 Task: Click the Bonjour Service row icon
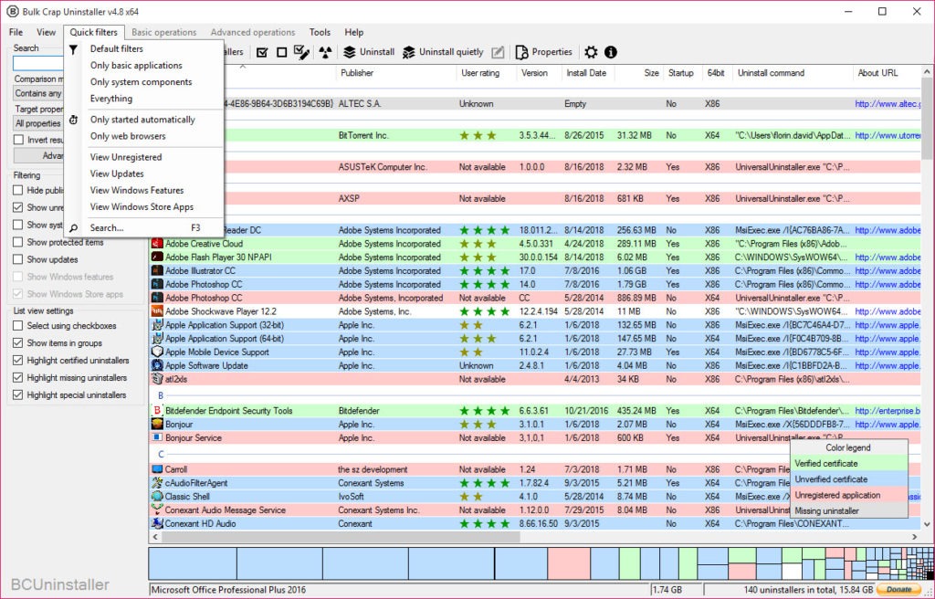click(157, 438)
